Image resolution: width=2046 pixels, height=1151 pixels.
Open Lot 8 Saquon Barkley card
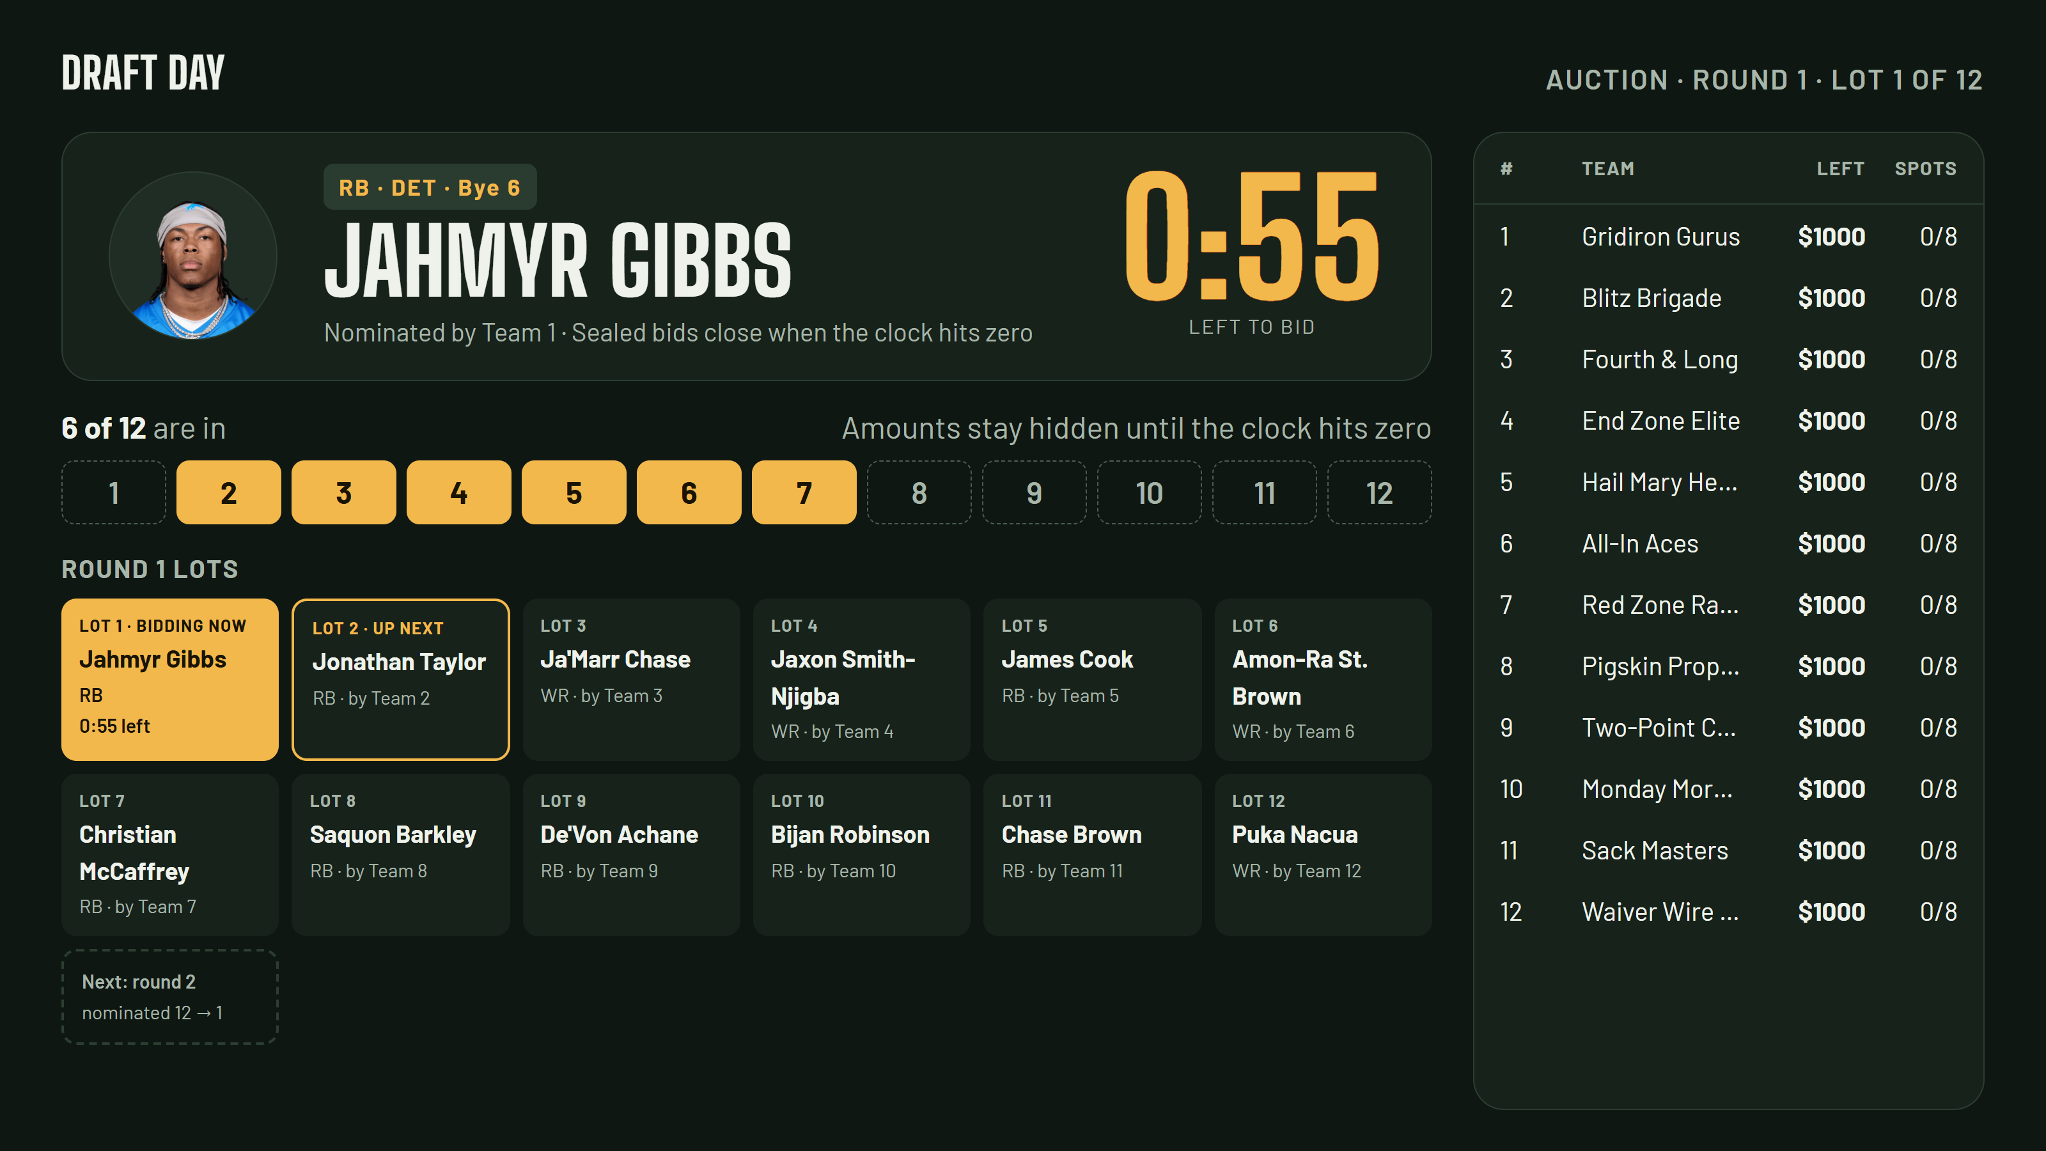[400, 855]
